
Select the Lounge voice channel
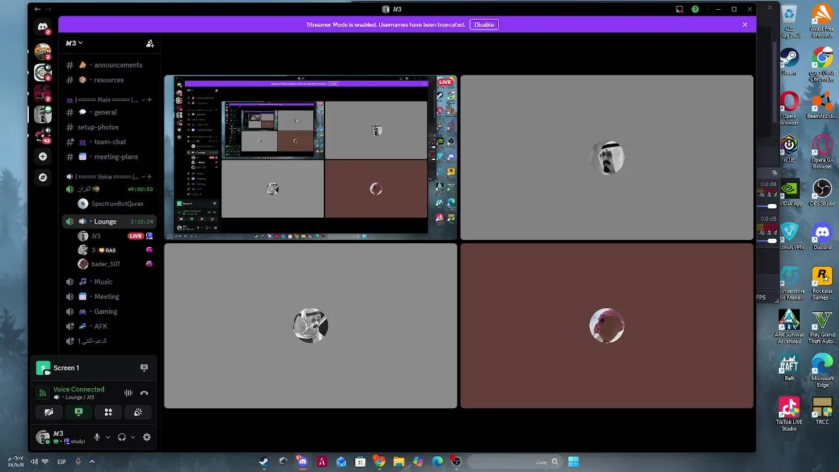click(x=109, y=222)
